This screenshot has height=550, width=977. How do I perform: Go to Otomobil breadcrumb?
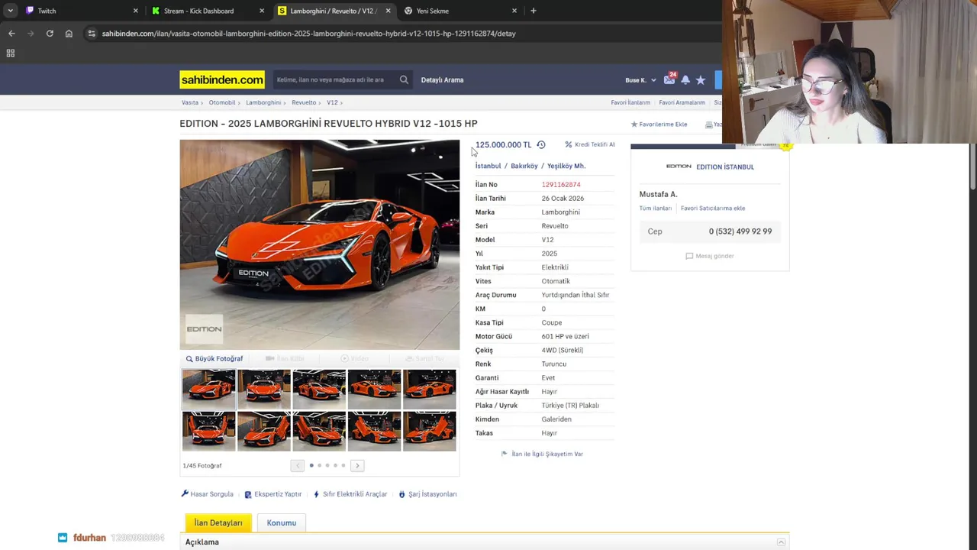pyautogui.click(x=222, y=102)
